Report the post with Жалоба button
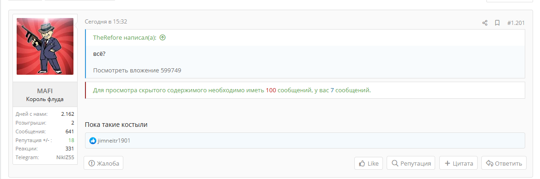 tap(103, 163)
